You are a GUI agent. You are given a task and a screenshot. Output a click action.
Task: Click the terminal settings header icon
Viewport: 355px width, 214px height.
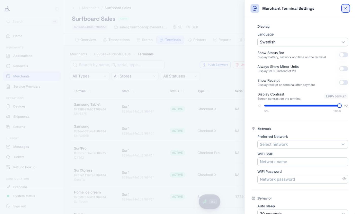pyautogui.click(x=255, y=8)
